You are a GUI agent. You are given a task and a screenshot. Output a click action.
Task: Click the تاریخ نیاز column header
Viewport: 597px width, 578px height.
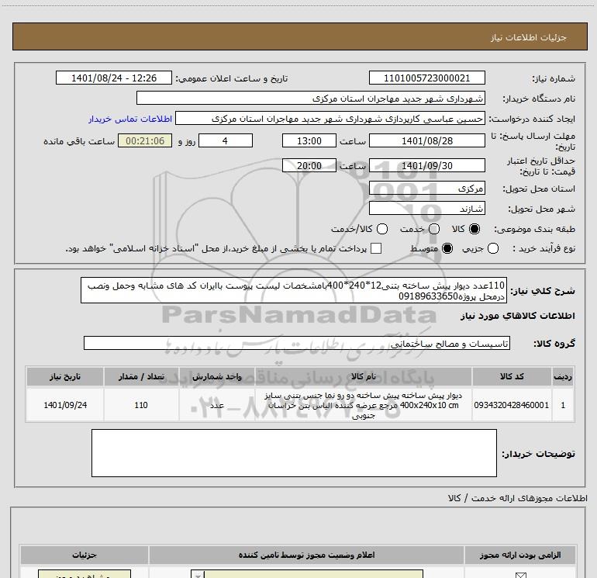click(65, 376)
